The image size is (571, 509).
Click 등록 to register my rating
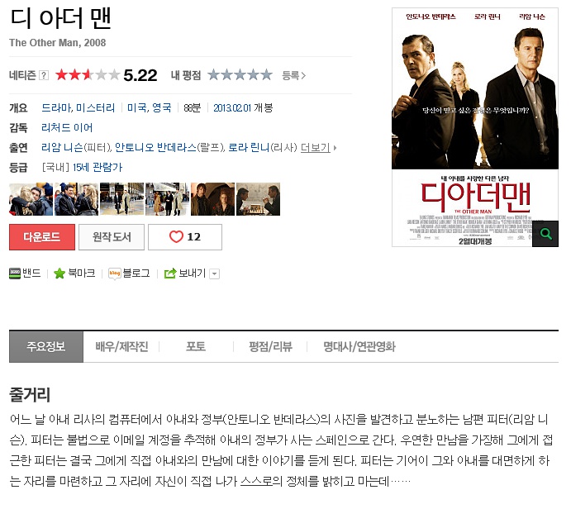293,75
